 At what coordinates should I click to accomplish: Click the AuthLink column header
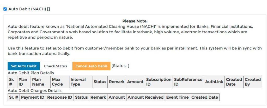click(214, 82)
